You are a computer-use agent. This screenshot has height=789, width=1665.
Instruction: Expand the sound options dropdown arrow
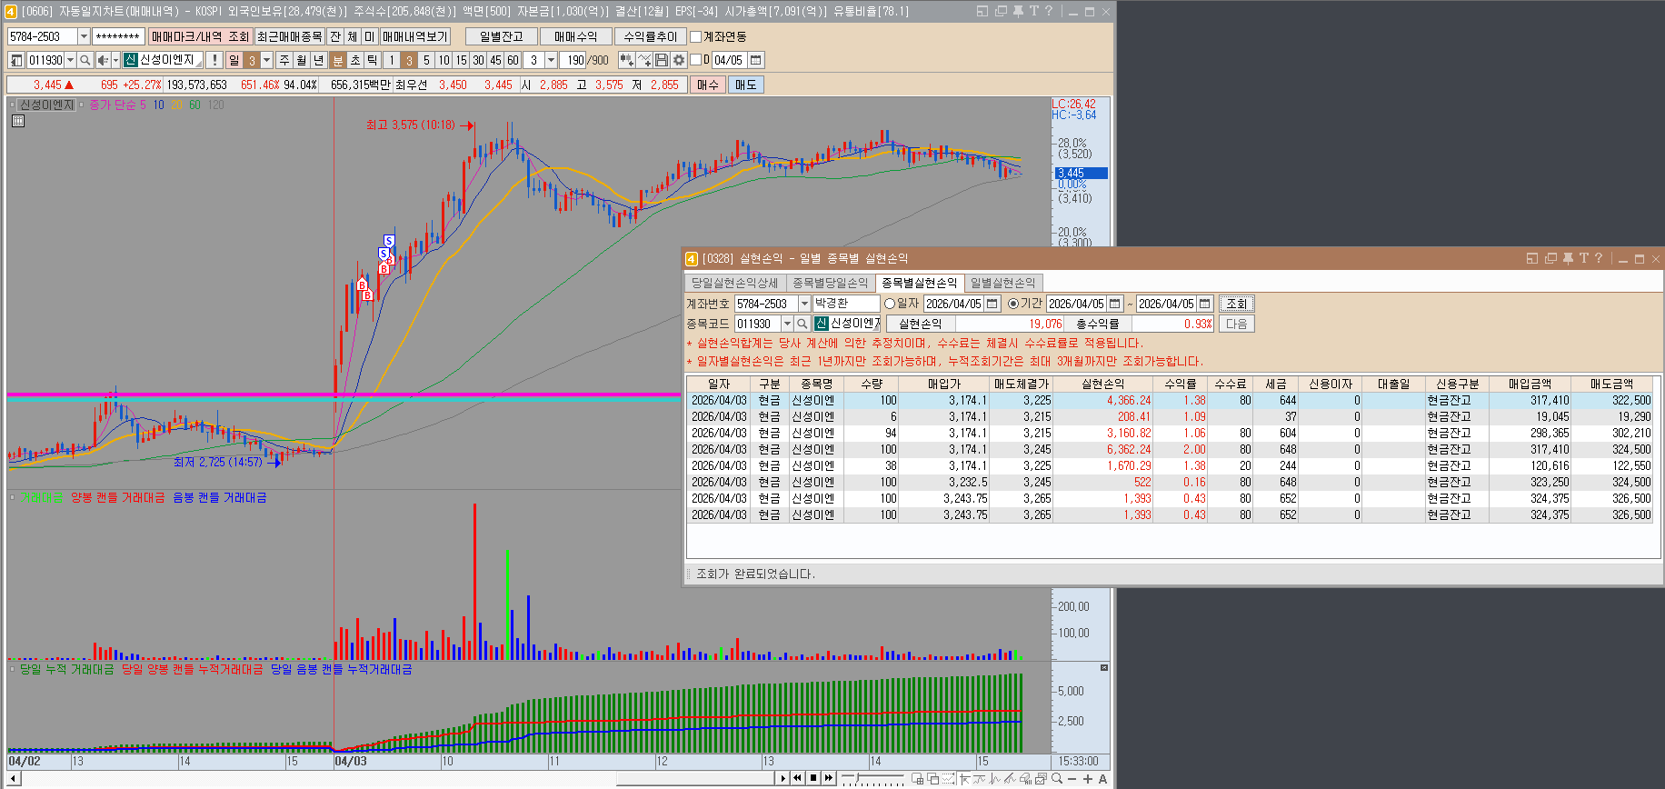tap(115, 60)
